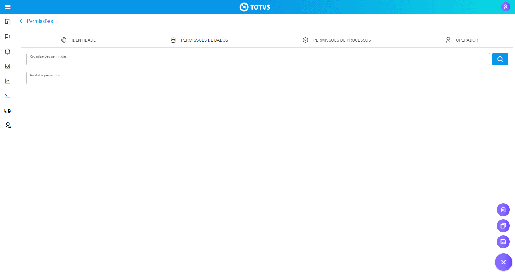This screenshot has height=272, width=515.
Task: Focus the Organizações permitidas field
Action: tap(258, 59)
